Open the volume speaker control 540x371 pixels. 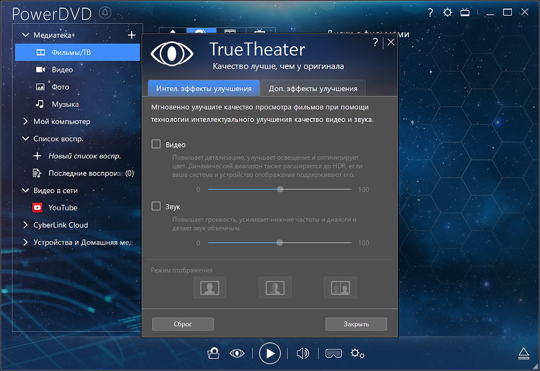pos(303,353)
